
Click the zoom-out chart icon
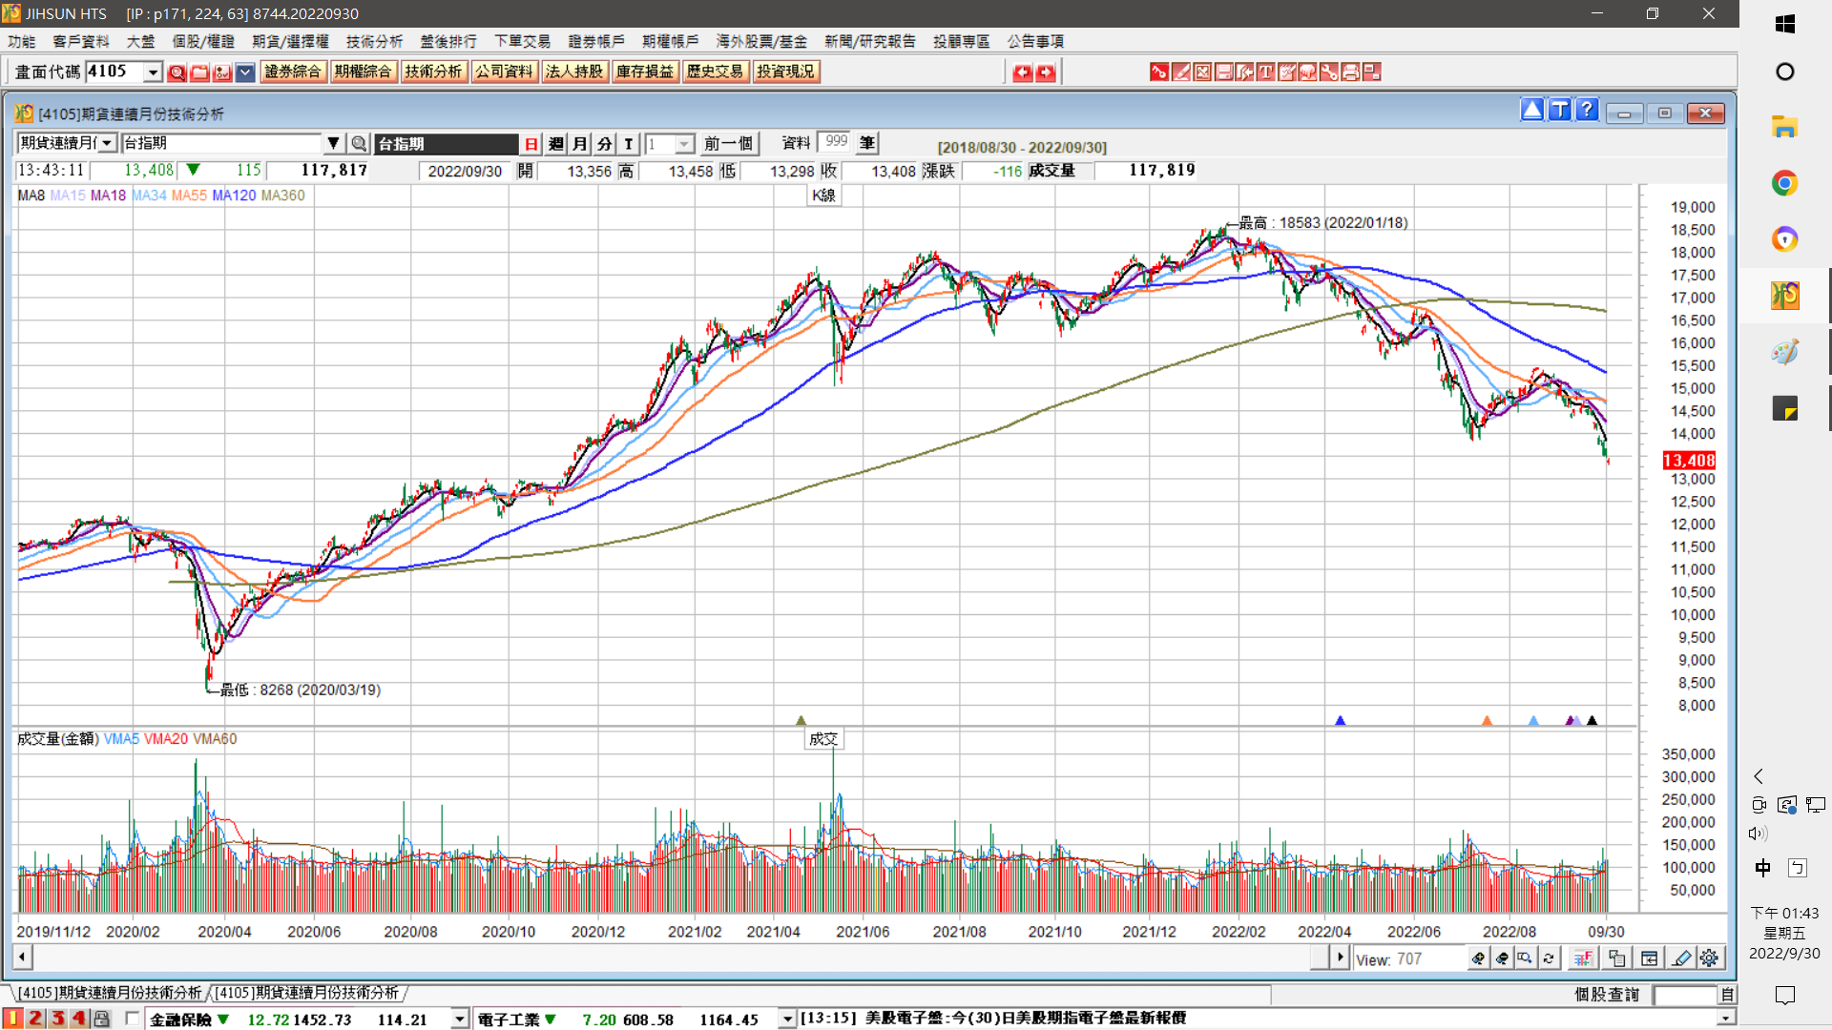point(1502,958)
